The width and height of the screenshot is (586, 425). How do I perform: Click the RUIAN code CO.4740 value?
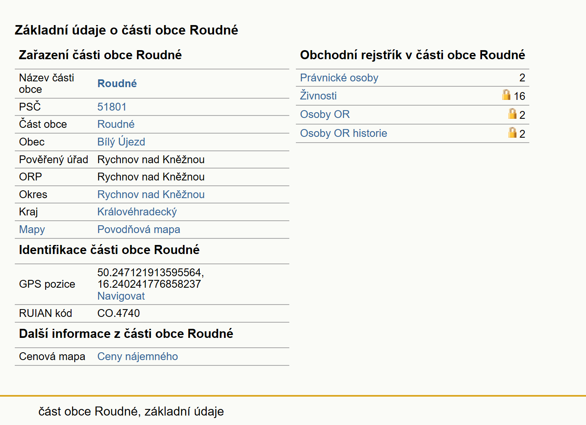(118, 313)
